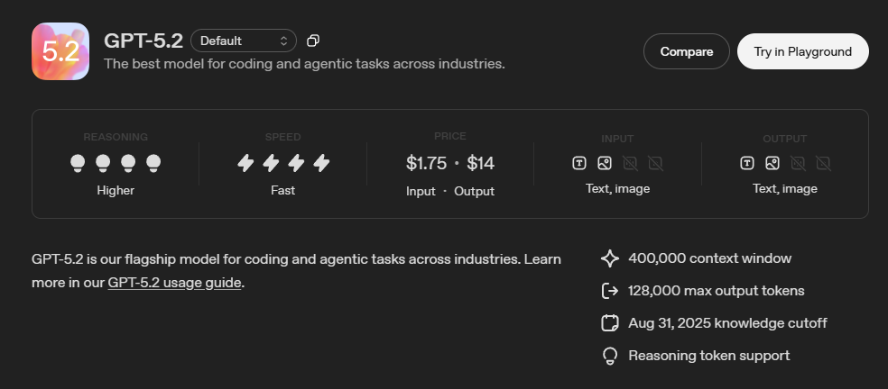
Task: Click the up-down chevron in the Default selector
Action: pos(284,41)
